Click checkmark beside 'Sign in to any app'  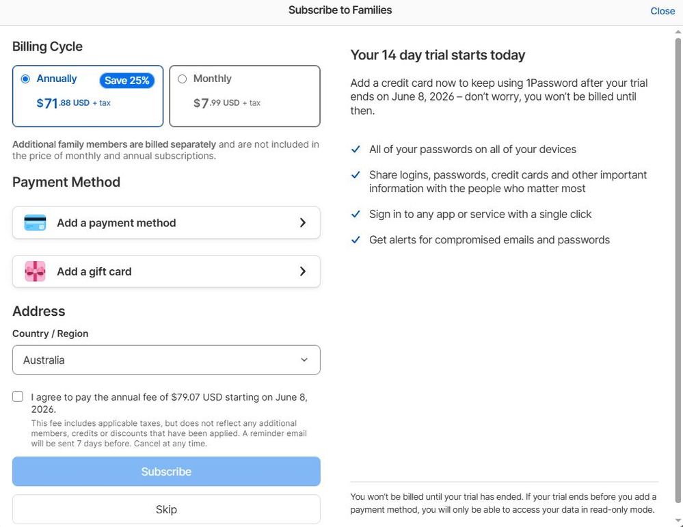[356, 214]
